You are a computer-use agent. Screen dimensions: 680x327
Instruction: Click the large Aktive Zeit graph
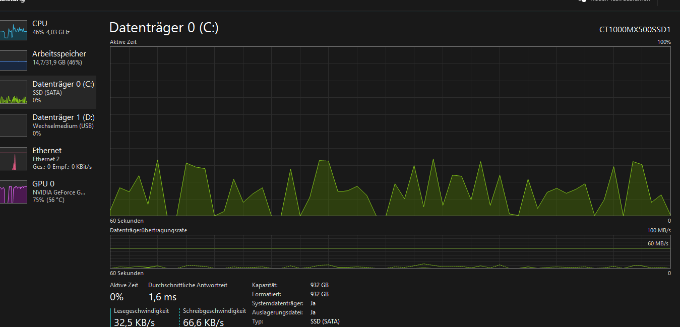click(390, 132)
